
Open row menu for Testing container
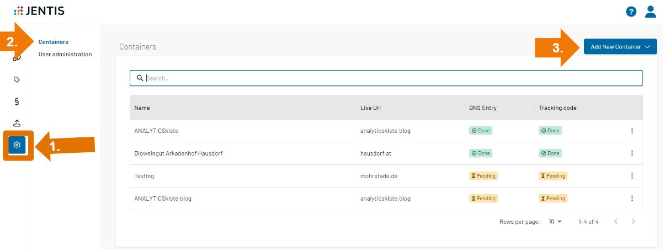pos(632,176)
